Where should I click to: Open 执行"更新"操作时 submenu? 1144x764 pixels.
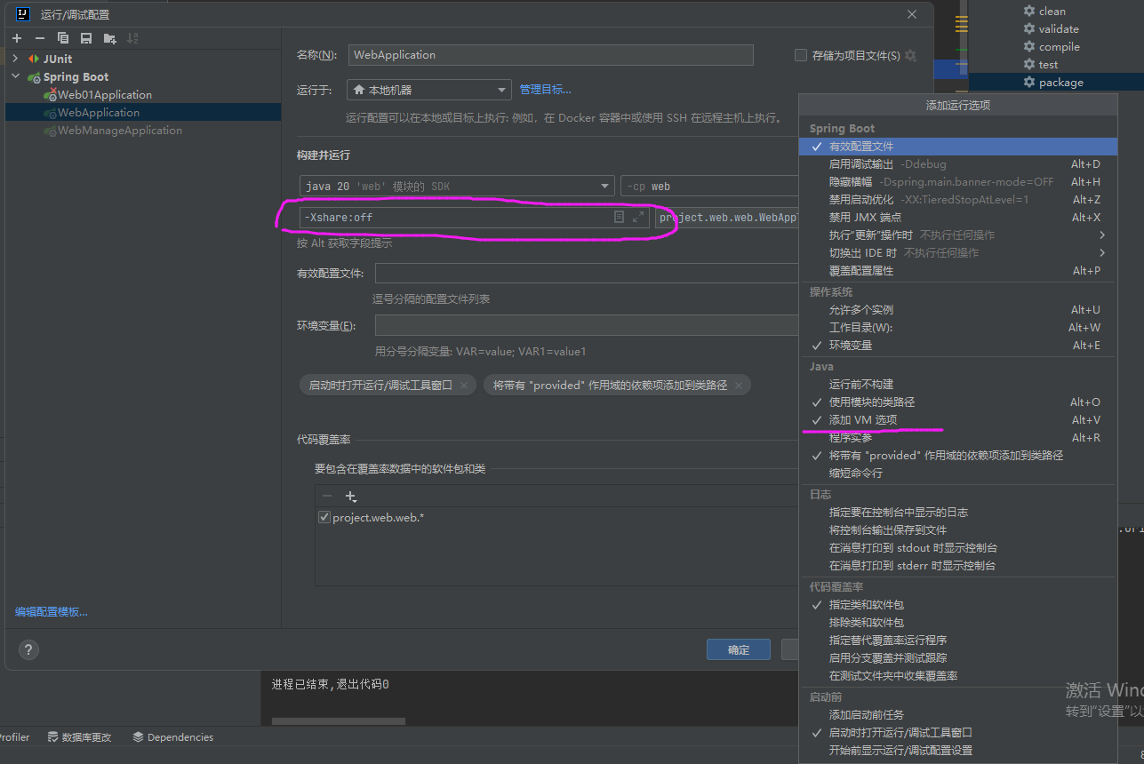(x=958, y=235)
